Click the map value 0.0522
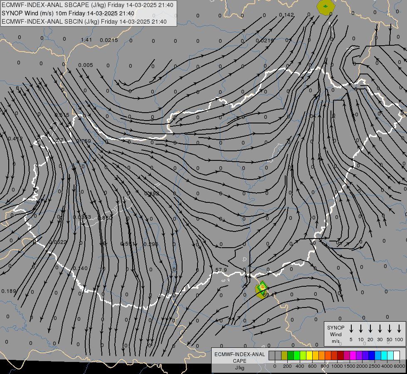This screenshot has width=407, height=374. [58, 242]
